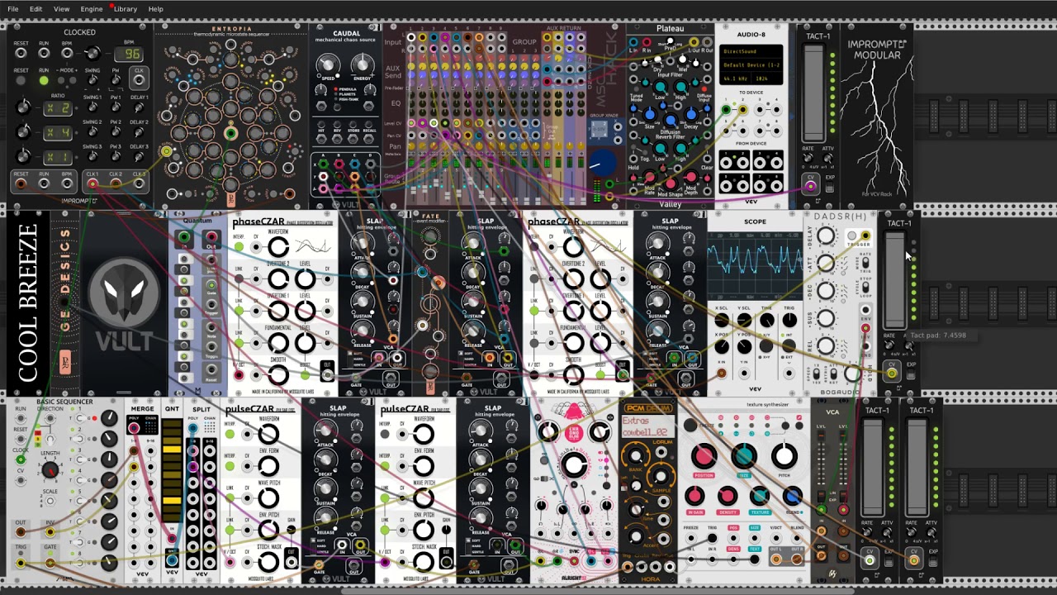Click the X SCL knob on Scope
This screenshot has height=595, width=1057.
tap(722, 321)
